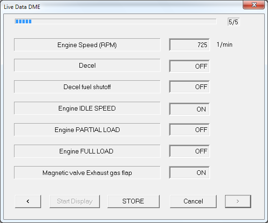Click the STORE button
Screen dimensions: 268x223
click(x=134, y=202)
